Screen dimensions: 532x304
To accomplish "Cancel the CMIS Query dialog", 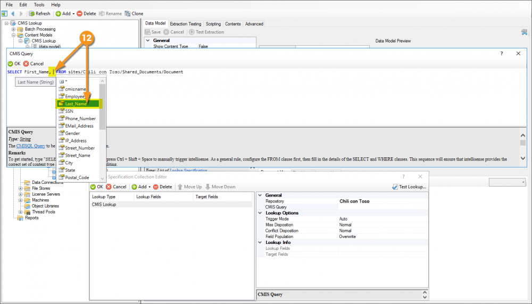I will pos(34,64).
